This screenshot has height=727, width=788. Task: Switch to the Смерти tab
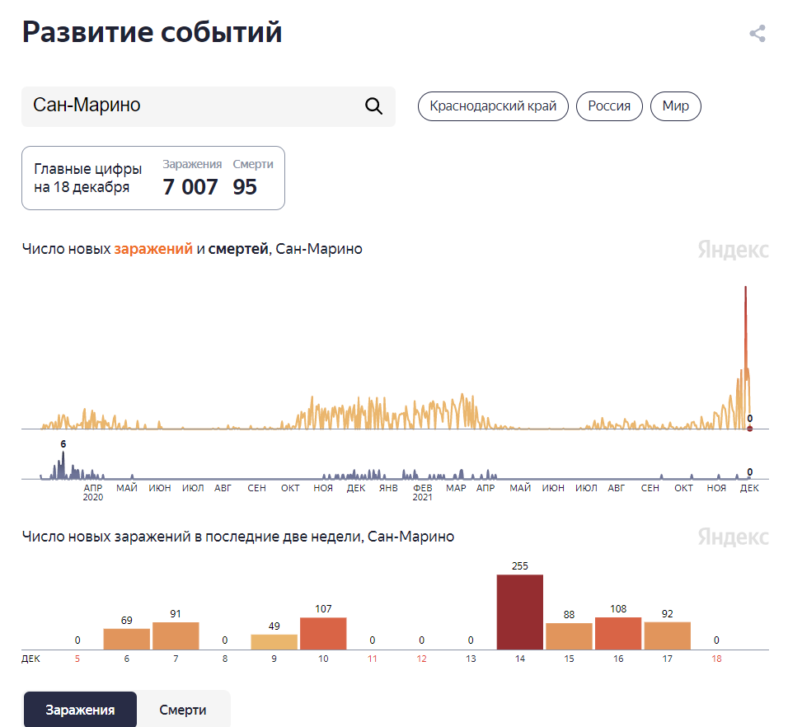click(x=183, y=710)
